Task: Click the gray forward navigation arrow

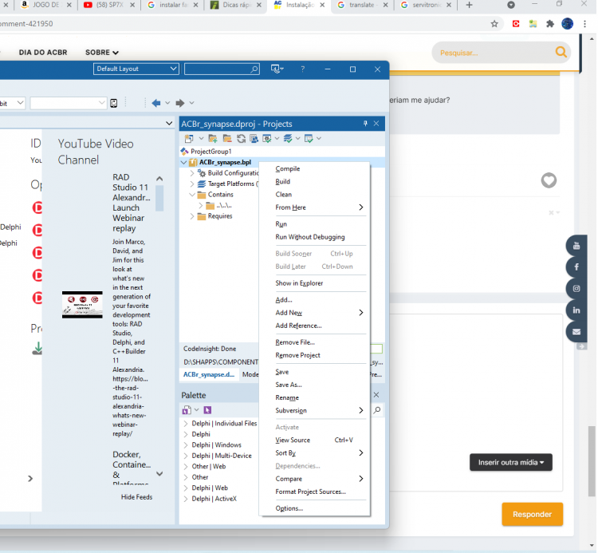Action: 180,103
